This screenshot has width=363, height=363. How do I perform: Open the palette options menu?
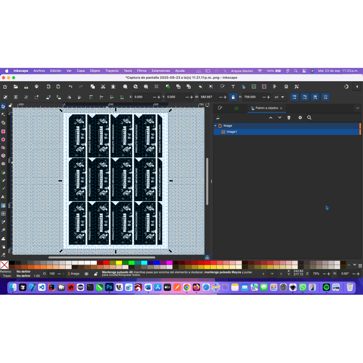coord(360,266)
